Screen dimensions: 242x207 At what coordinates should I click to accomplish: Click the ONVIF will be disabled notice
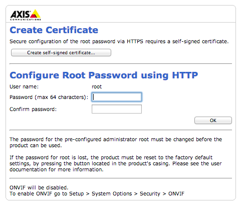[39, 187]
